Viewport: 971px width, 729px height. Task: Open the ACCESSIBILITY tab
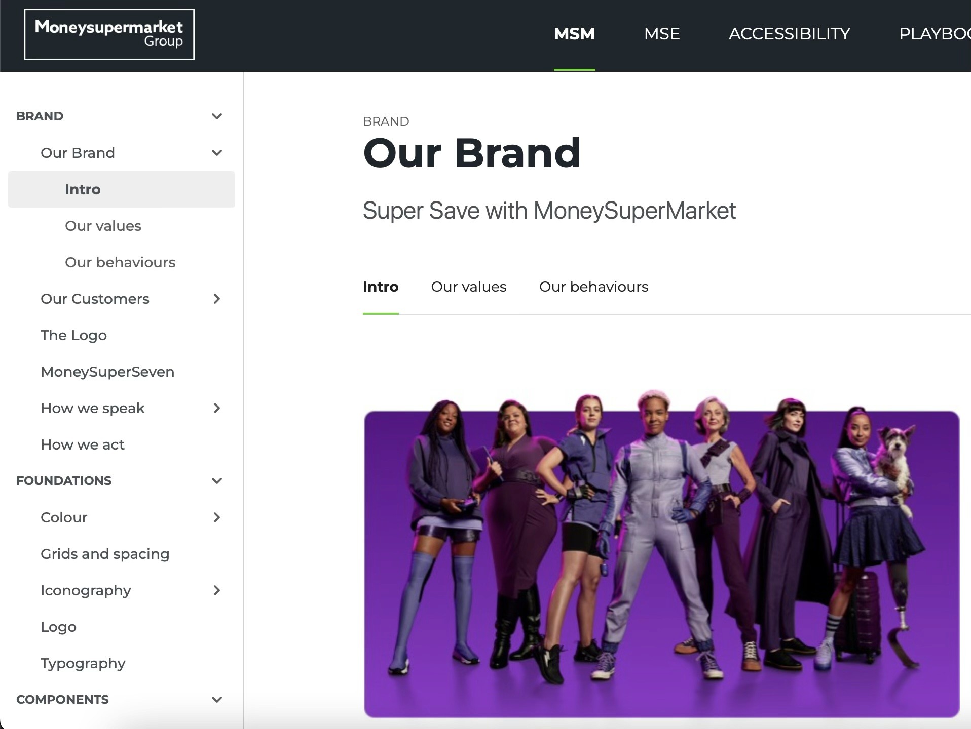point(789,34)
